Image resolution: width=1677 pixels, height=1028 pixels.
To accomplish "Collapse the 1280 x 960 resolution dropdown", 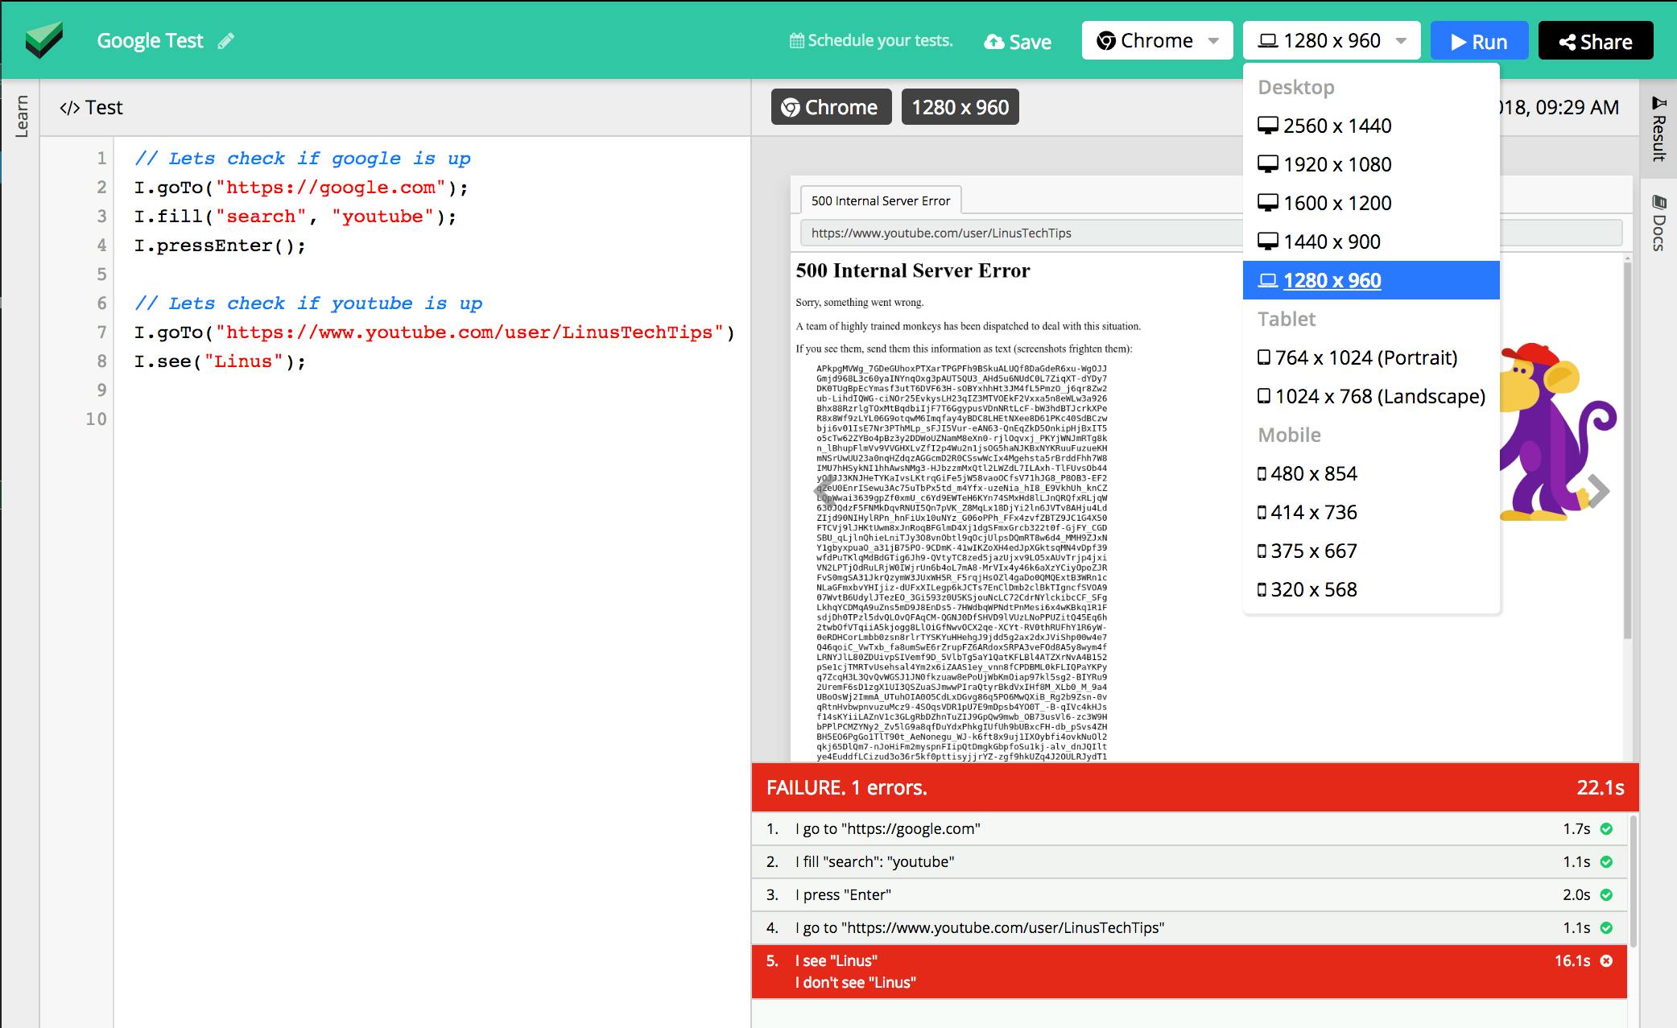I will 1332,40.
